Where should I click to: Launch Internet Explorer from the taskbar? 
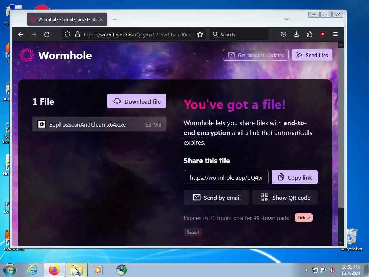click(32, 270)
